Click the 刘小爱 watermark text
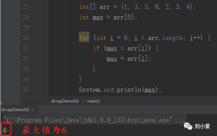The image size is (217, 136). coord(202,126)
